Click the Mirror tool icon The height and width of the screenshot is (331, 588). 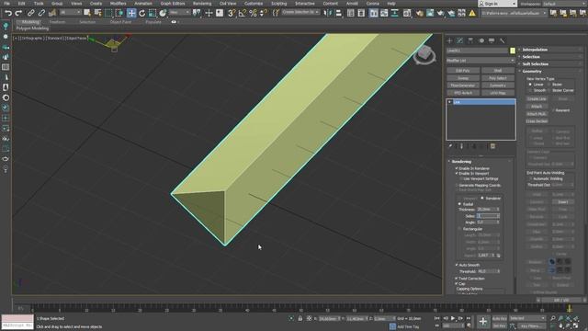click(x=329, y=13)
